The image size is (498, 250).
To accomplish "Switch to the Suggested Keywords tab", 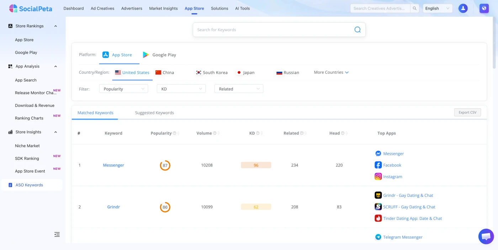I will 154,113.
